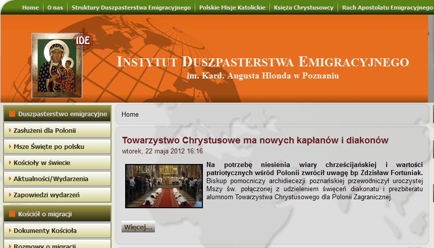Expand the Zasłużeni dla Polonii item
Screen dimensions: 434x248
[x=44, y=130]
